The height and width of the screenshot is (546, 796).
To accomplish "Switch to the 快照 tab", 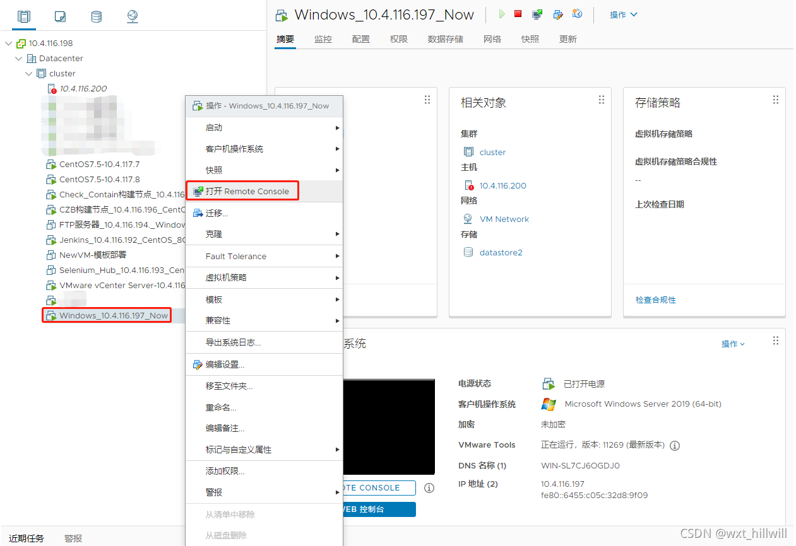I will pos(530,39).
